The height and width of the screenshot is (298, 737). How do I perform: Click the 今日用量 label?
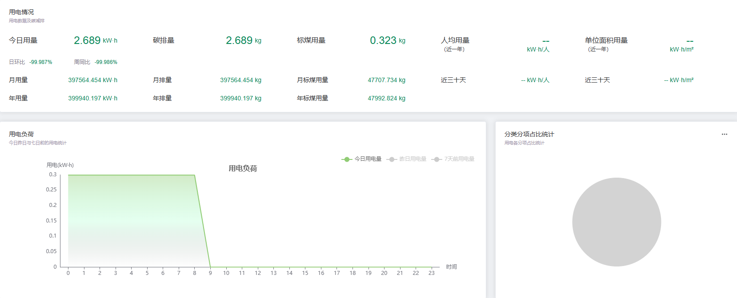(23, 40)
